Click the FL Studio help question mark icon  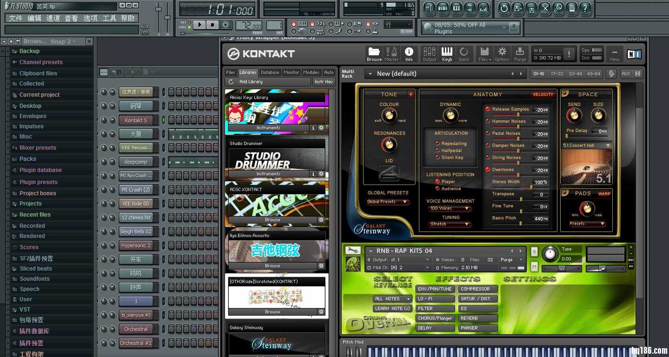coord(586,8)
